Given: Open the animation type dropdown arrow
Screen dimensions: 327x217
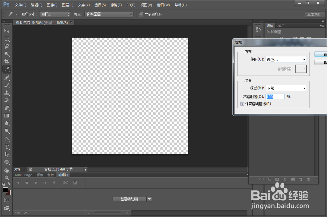Looking at the screenshot, I should click(149, 199).
